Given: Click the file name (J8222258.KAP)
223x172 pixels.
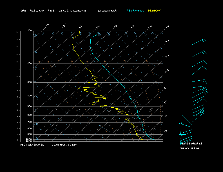Looking at the screenshot, I should [108, 11].
